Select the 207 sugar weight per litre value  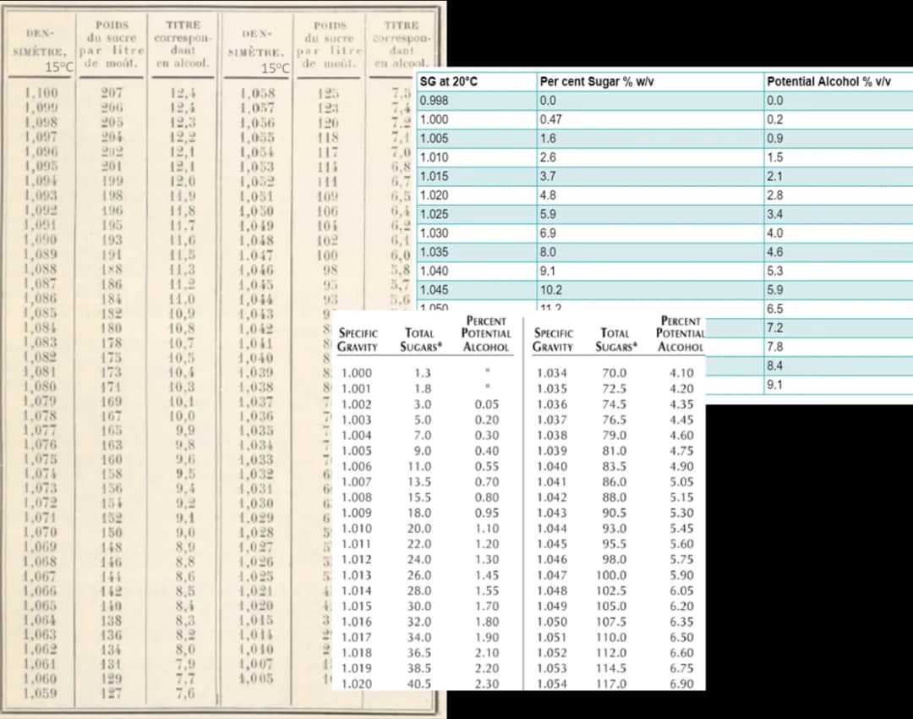coord(112,94)
